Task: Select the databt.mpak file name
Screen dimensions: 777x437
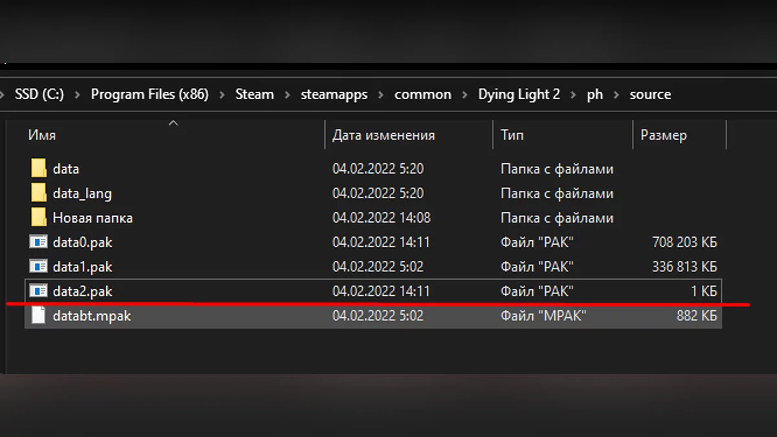Action: (92, 316)
